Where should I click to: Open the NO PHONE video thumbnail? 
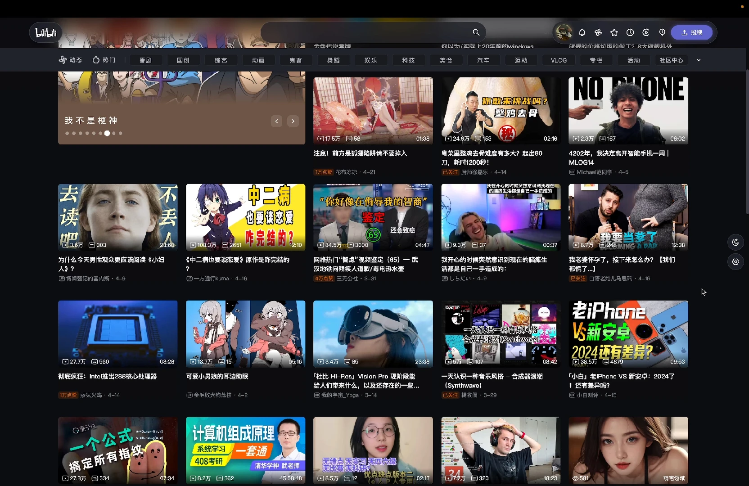tap(628, 111)
